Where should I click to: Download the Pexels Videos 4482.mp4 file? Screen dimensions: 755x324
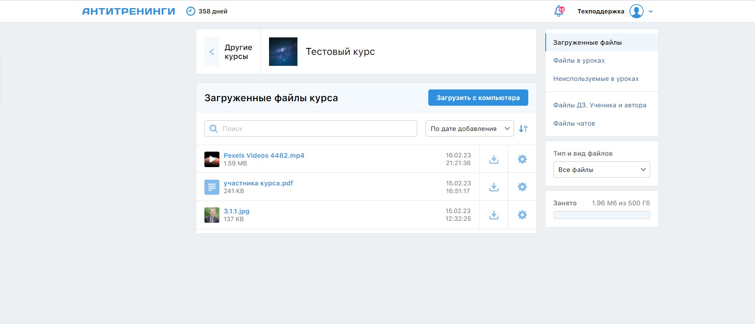tap(494, 159)
